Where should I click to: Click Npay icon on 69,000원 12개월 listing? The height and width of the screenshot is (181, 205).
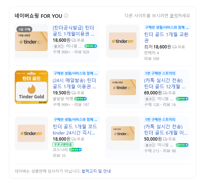182,99
